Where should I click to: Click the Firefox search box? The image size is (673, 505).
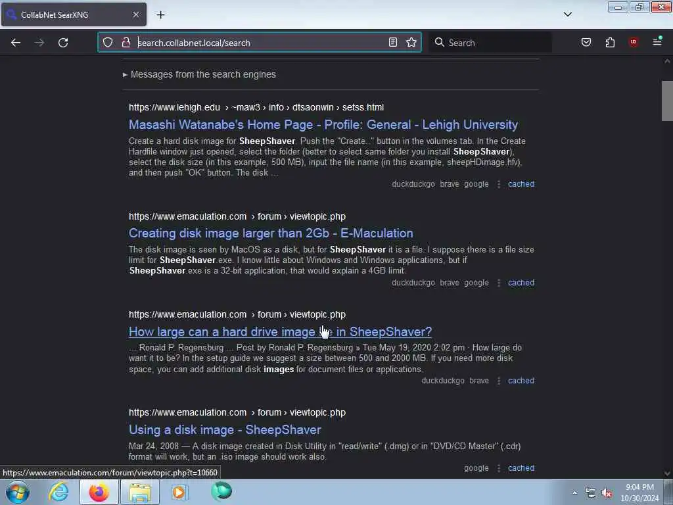tap(490, 43)
